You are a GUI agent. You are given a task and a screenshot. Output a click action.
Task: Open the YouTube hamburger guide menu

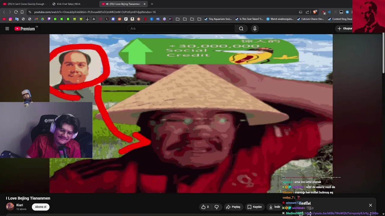[x=7, y=28]
